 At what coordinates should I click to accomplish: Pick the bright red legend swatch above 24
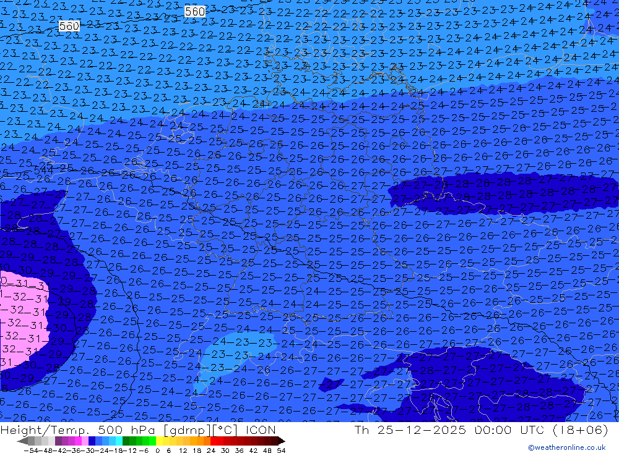click(x=214, y=441)
